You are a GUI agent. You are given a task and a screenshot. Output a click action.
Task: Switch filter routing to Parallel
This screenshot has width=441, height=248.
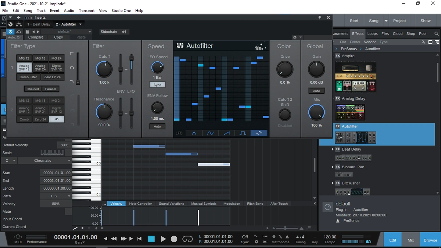50,89
